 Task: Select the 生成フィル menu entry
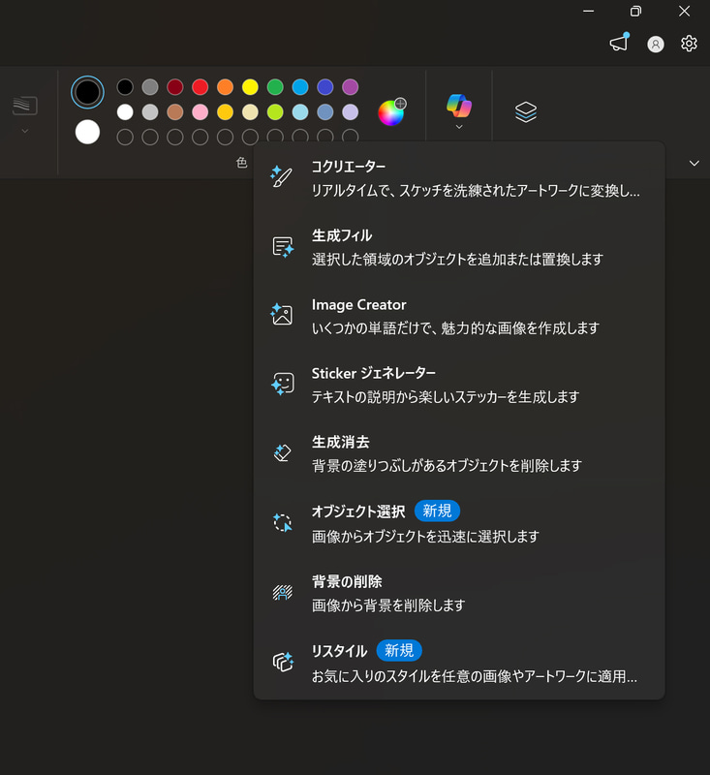pyautogui.click(x=459, y=247)
